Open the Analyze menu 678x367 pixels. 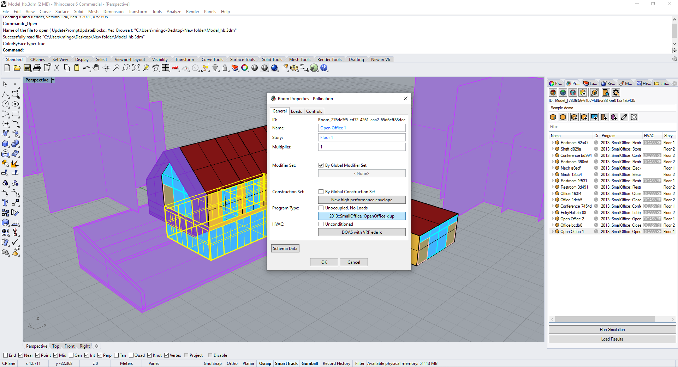point(174,12)
